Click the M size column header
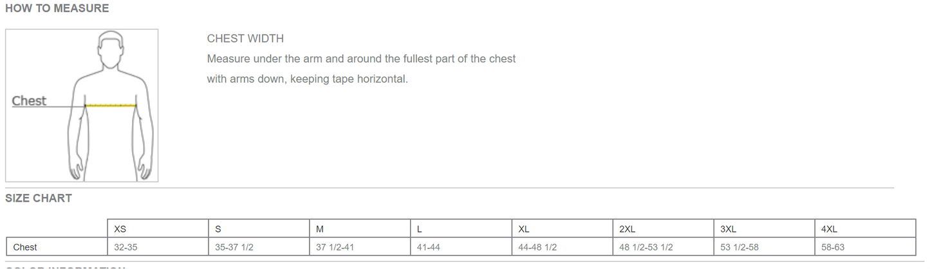The image size is (930, 269). coord(320,229)
